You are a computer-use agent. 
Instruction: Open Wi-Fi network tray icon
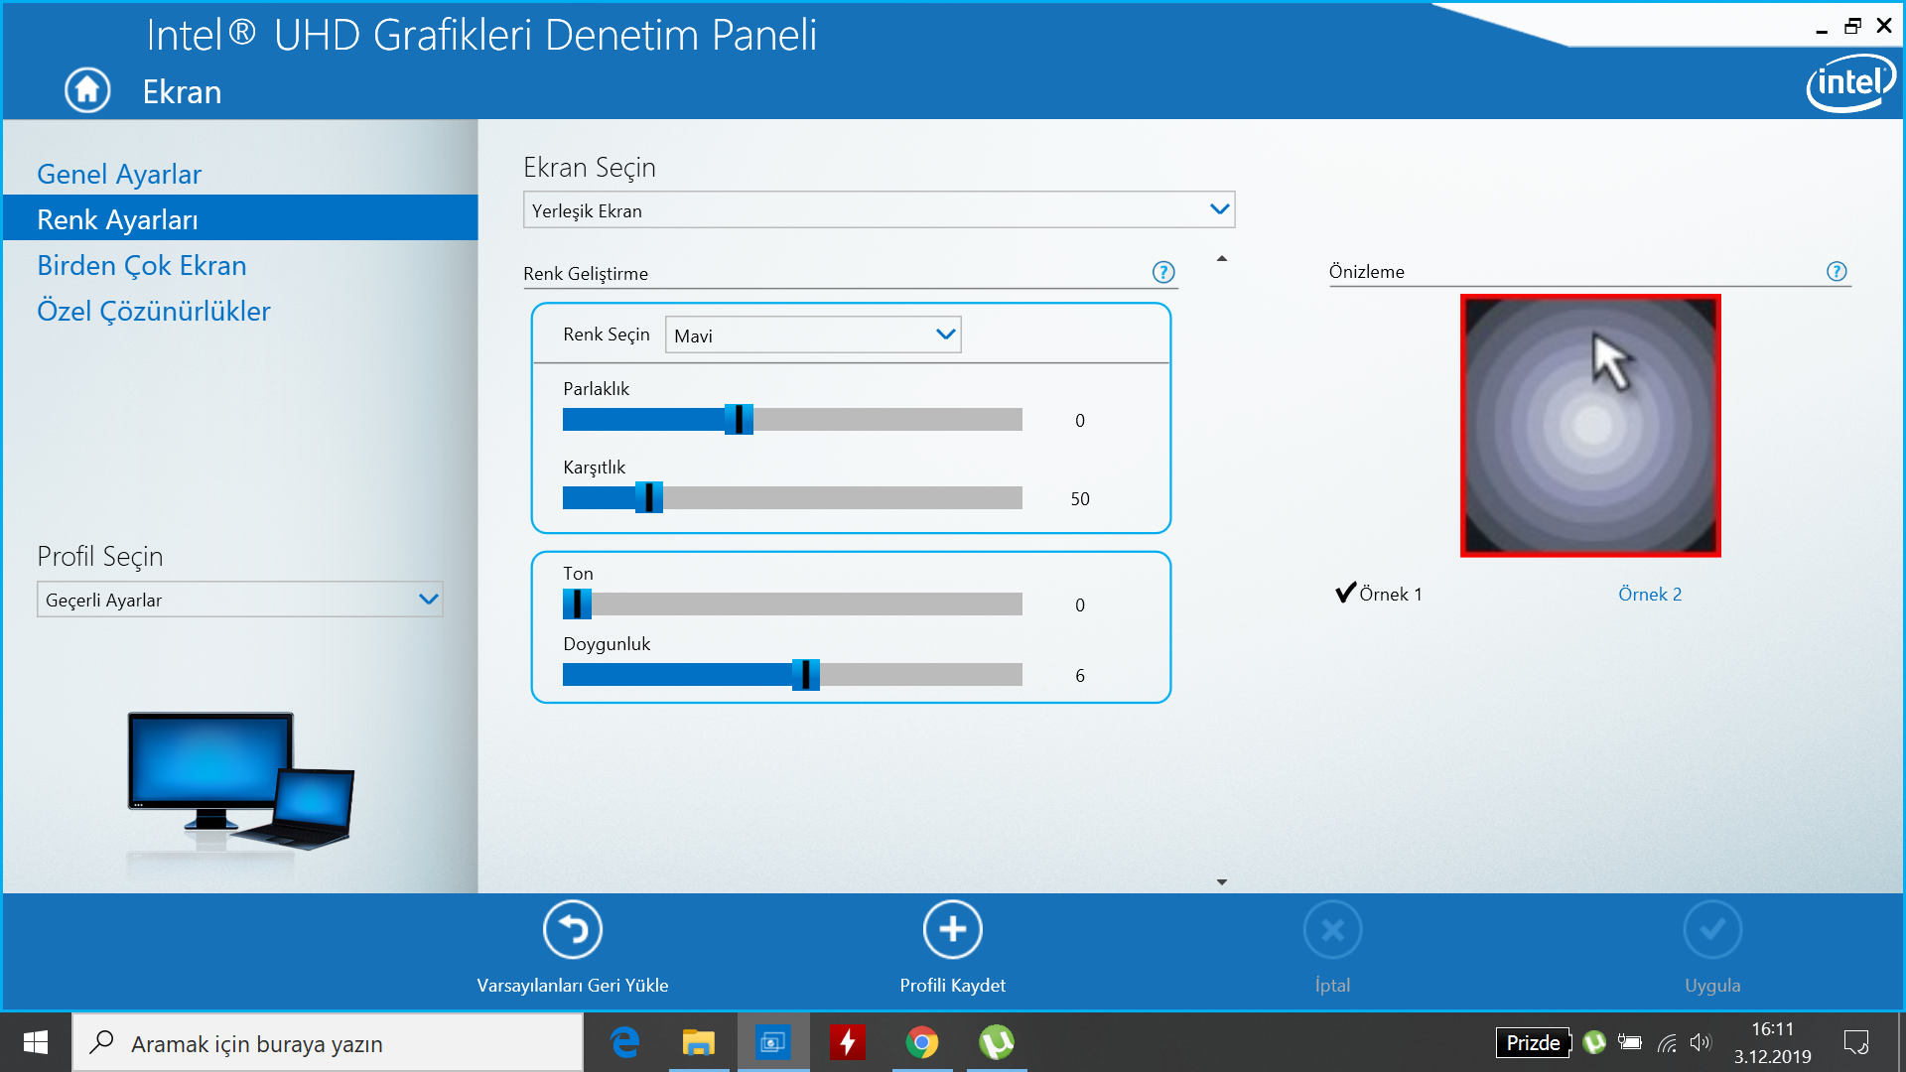pyautogui.click(x=1667, y=1043)
